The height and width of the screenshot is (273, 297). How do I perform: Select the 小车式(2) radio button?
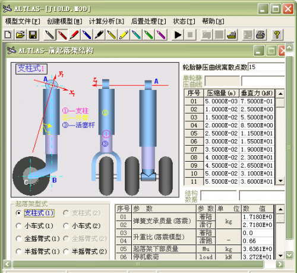click(66, 226)
